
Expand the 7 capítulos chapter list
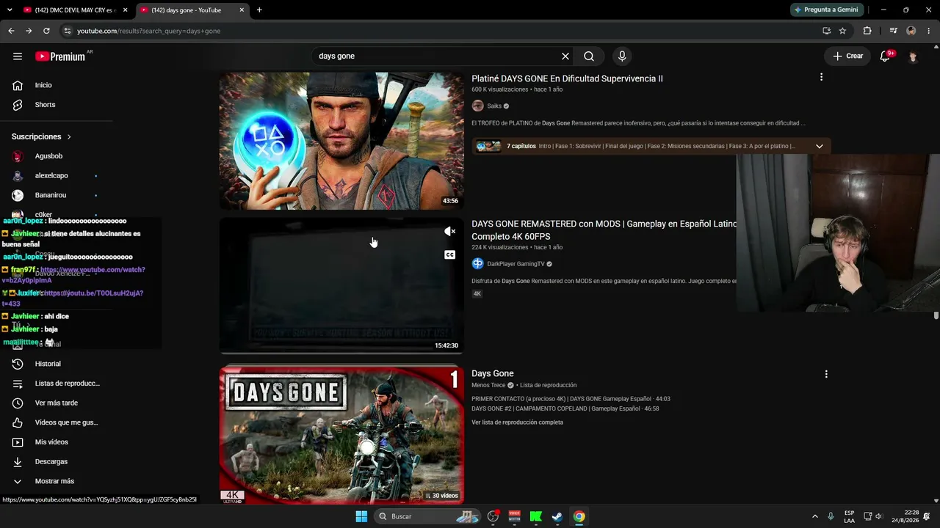click(820, 146)
